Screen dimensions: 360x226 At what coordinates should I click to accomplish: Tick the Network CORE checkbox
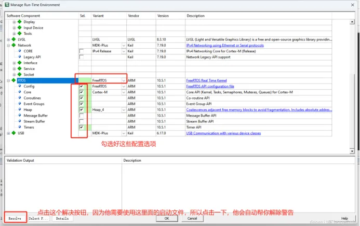coord(81,51)
